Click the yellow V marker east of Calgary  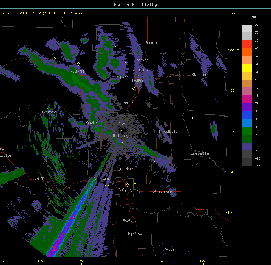click(x=135, y=184)
